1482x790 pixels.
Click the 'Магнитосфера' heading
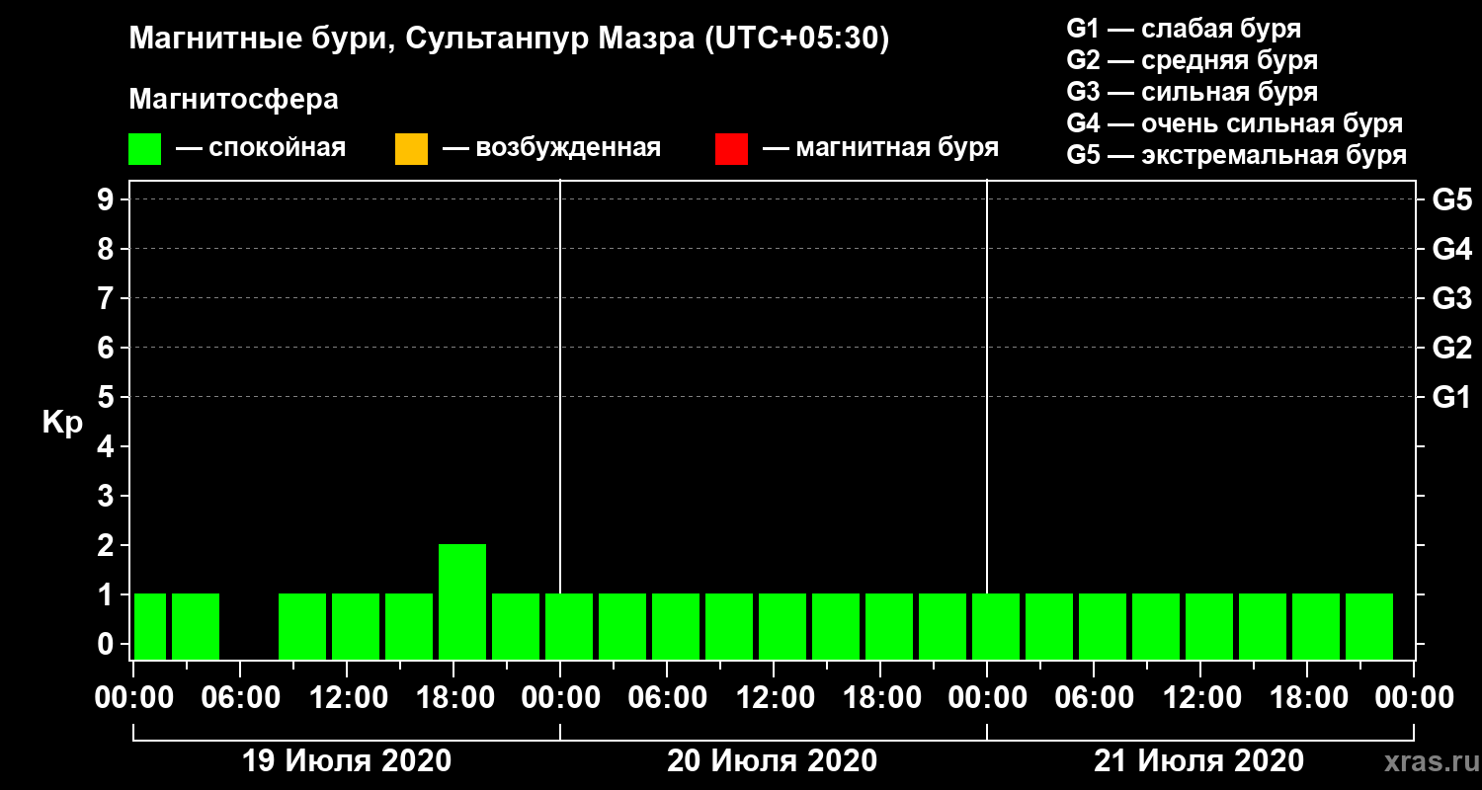click(x=234, y=101)
